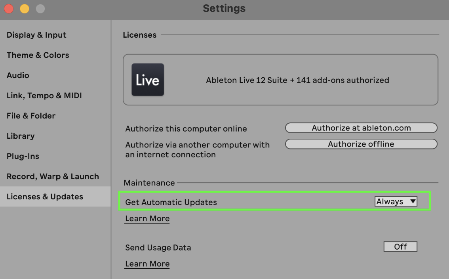Open the Display & Input settings tab
This screenshot has height=279, width=449.
pyautogui.click(x=36, y=35)
